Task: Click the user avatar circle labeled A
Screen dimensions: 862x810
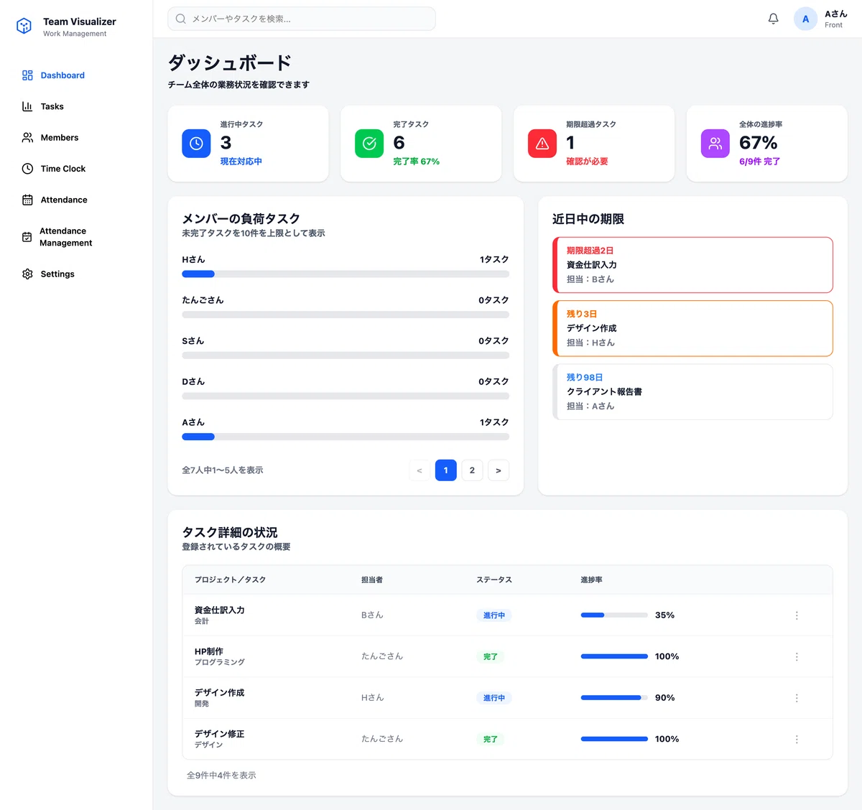Action: pos(805,19)
